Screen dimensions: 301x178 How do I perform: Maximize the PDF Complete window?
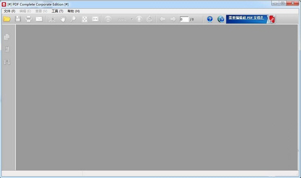pyautogui.click(x=282, y=3)
